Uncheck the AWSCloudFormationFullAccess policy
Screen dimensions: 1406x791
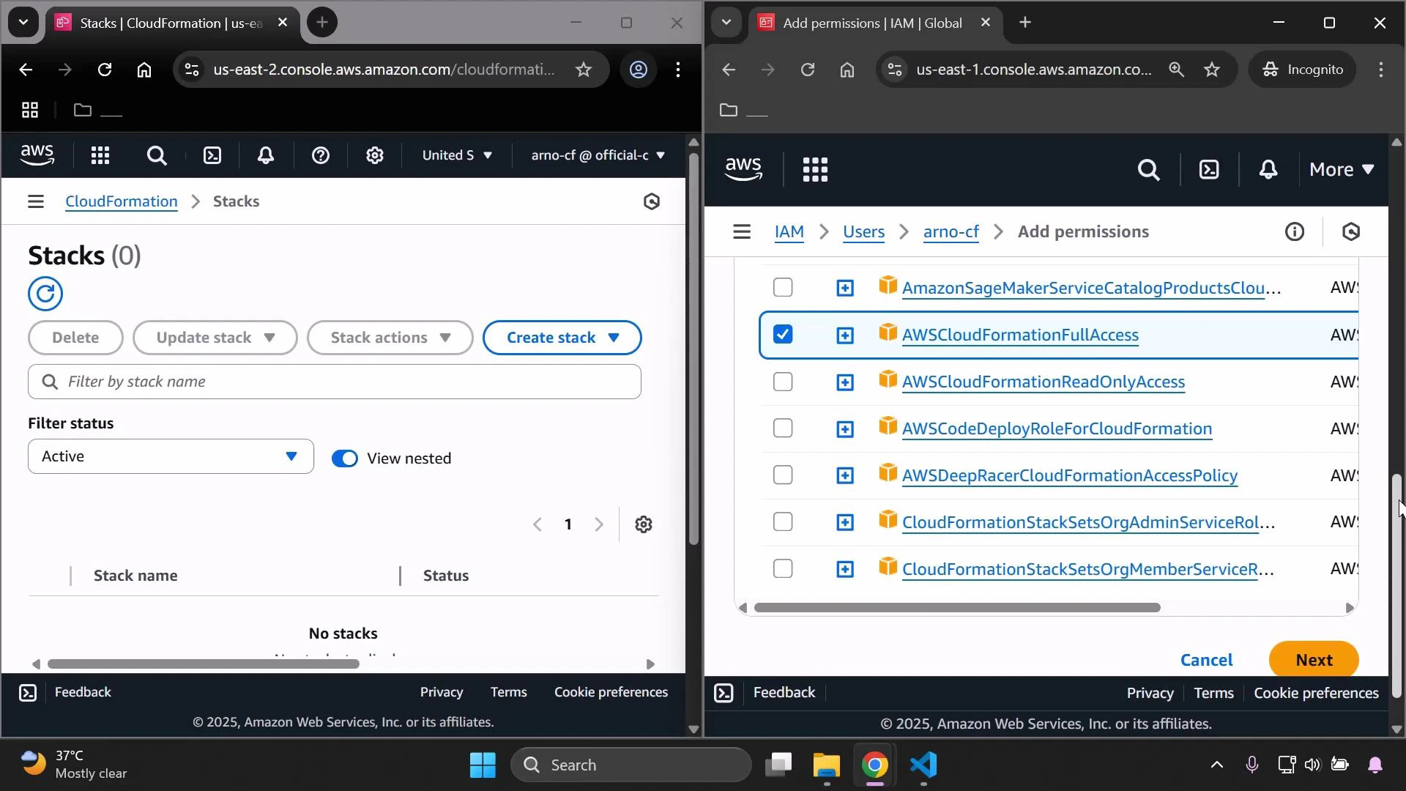pos(783,335)
